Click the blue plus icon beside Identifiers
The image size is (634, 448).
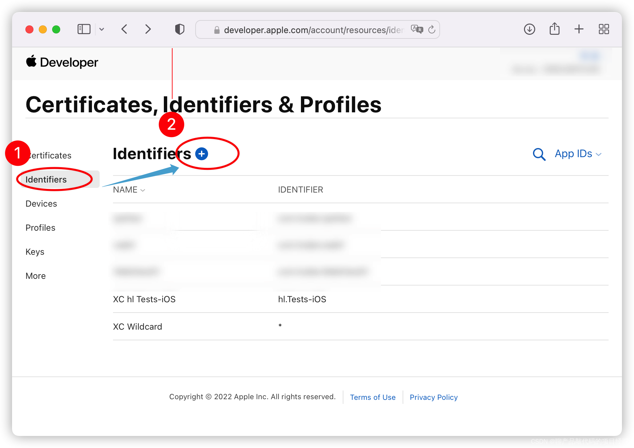coord(202,154)
